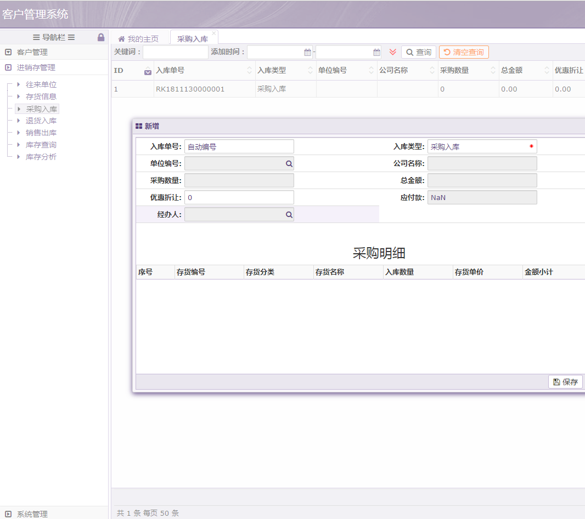Close the 采购入库 tab

[214, 33]
